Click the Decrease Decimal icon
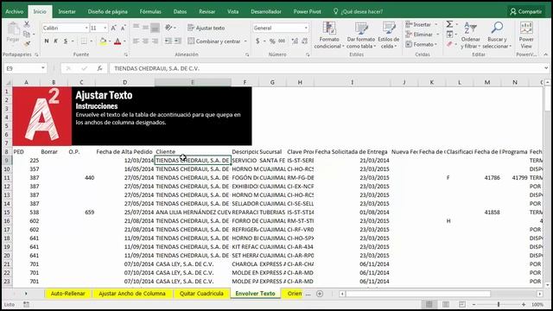The image size is (553, 311). point(305,41)
